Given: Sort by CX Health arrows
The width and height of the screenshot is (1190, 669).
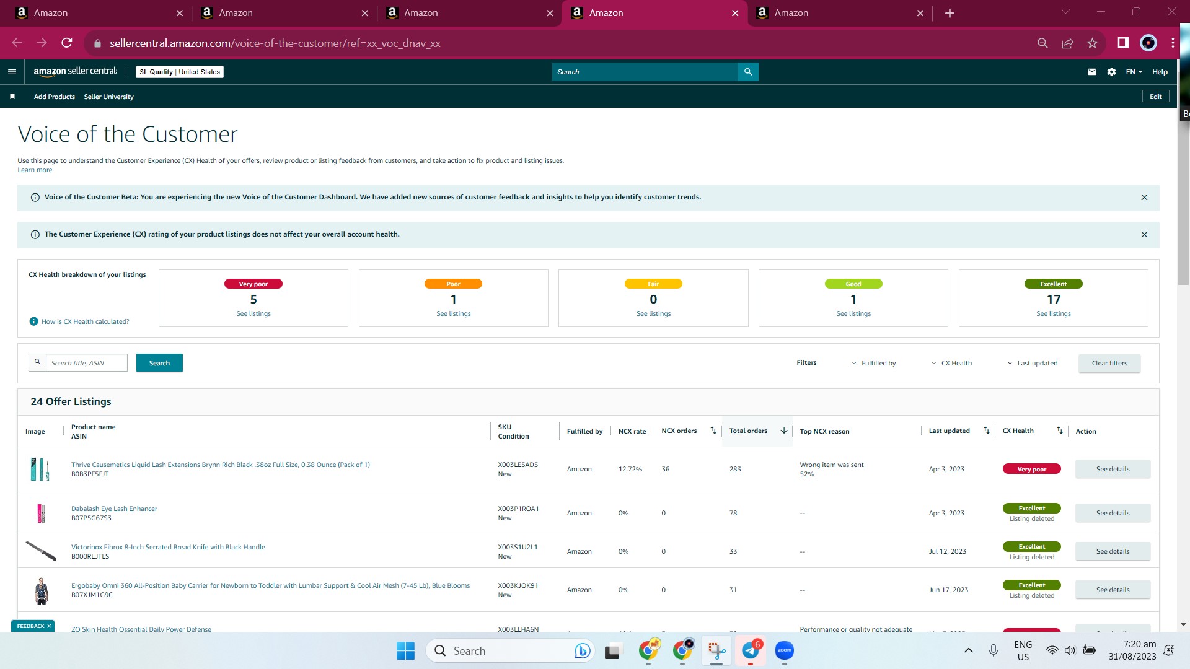Looking at the screenshot, I should (1059, 431).
